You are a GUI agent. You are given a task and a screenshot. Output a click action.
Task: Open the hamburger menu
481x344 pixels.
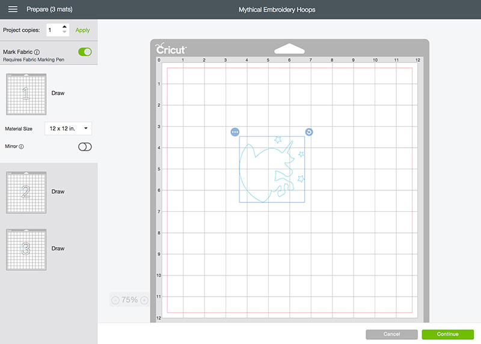click(x=13, y=9)
